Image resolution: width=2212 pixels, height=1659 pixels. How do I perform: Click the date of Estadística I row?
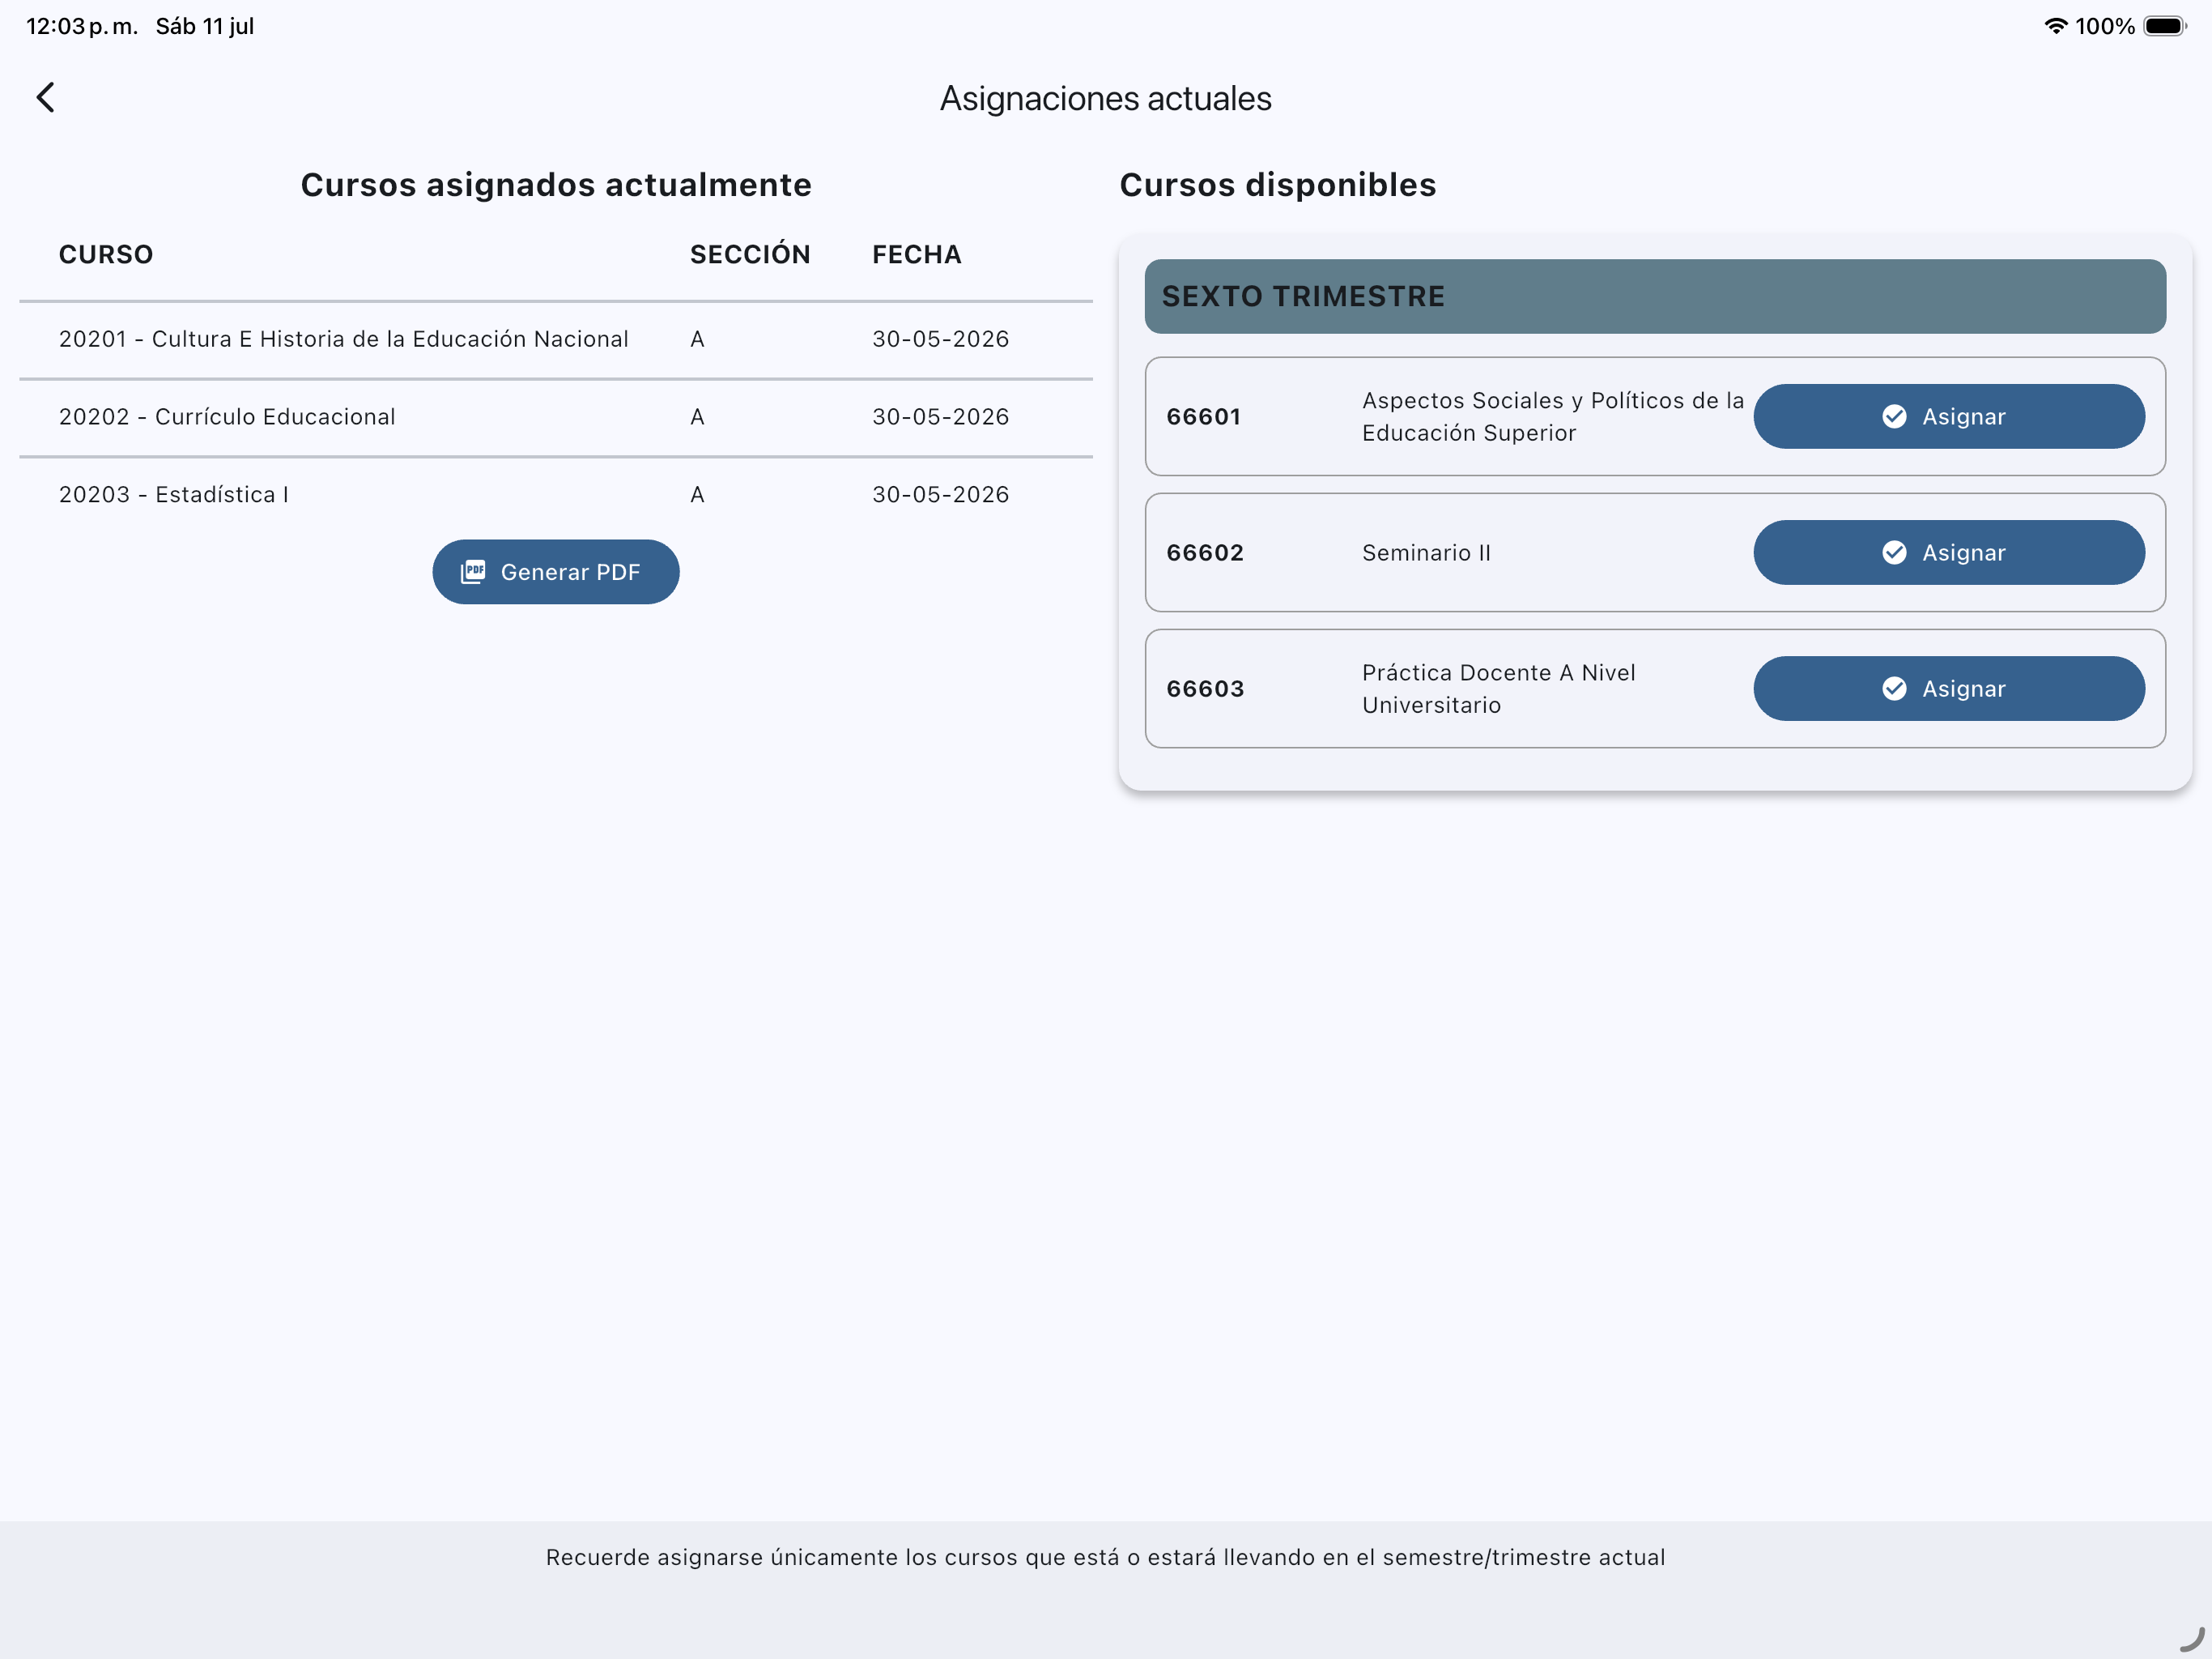940,495
